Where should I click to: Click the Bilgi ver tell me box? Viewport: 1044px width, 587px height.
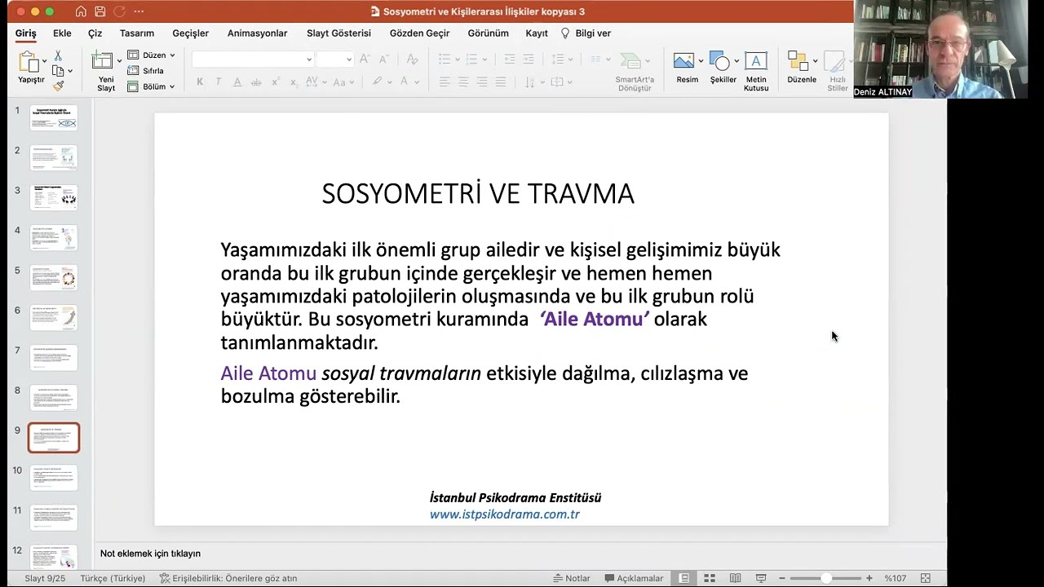(x=586, y=33)
